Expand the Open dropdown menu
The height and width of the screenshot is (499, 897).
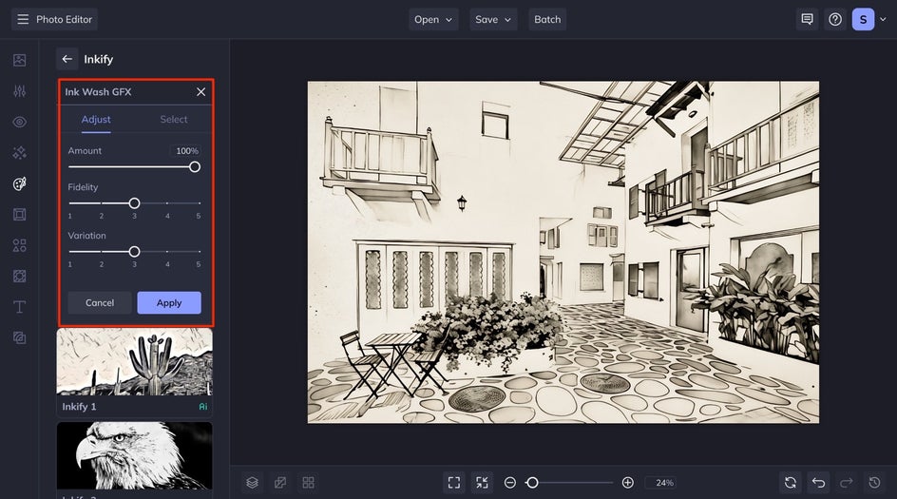click(x=433, y=19)
